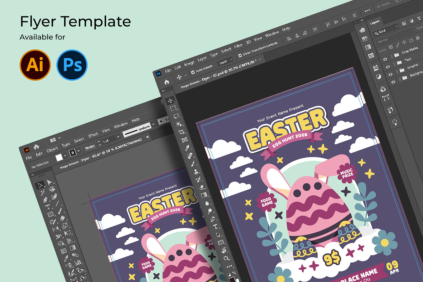The height and width of the screenshot is (282, 423).
Task: Select the Photoshop Object Selection tool
Action: [x=179, y=124]
